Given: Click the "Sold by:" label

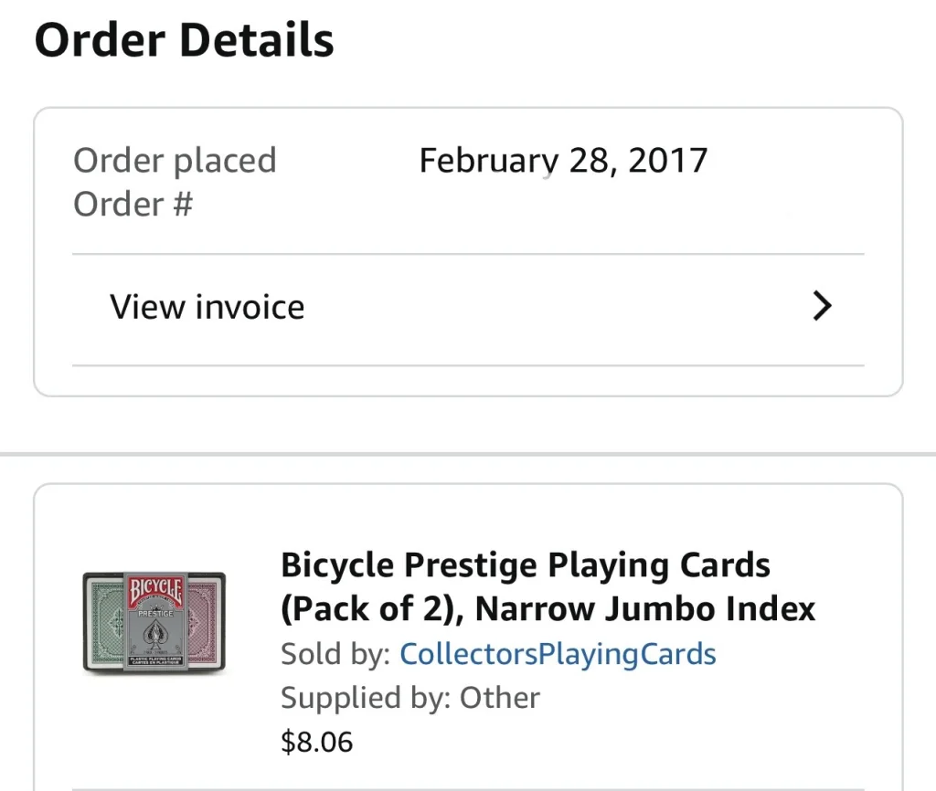Looking at the screenshot, I should pyautogui.click(x=335, y=654).
